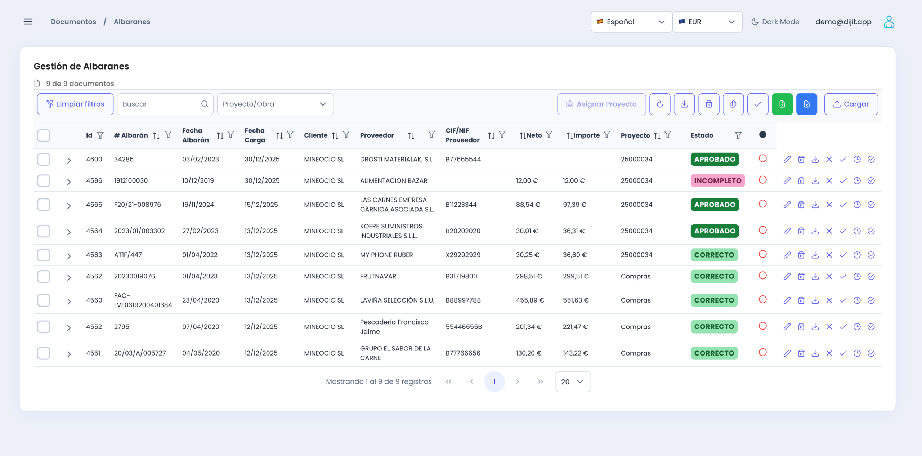The image size is (922, 456).
Task: Select the checkbox for albarán 4564
Action: [44, 231]
